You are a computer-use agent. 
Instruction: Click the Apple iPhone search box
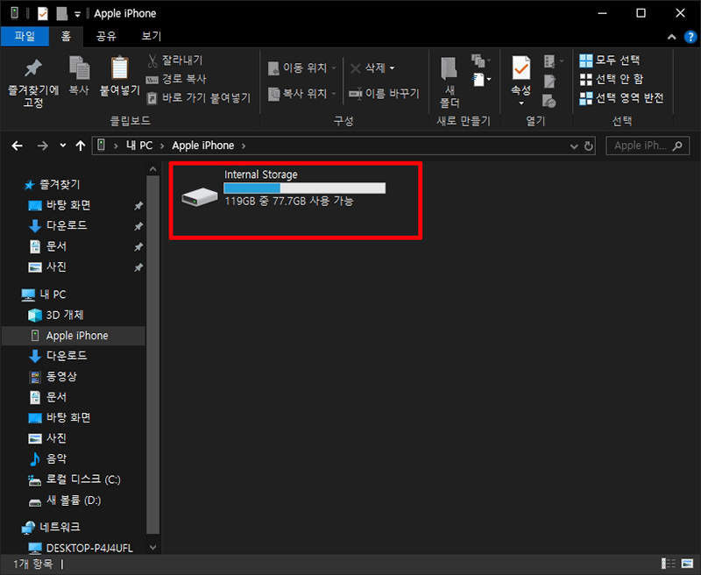pos(648,146)
